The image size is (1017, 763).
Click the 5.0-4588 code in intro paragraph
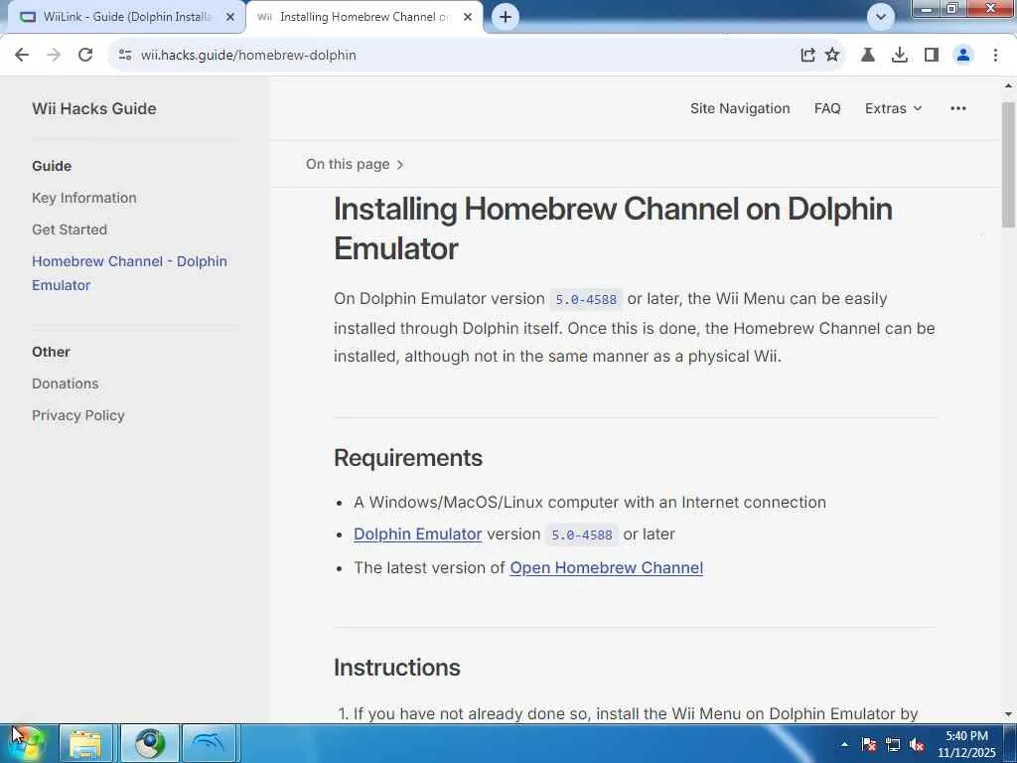point(586,299)
